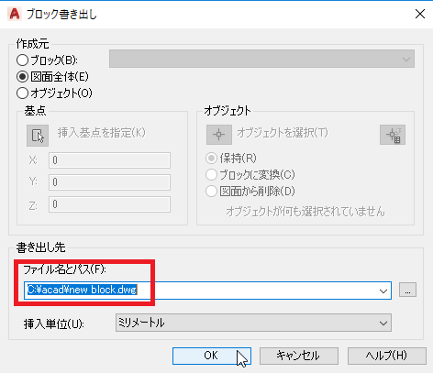
Task: Expand the block name dropdown list
Action: (261, 59)
